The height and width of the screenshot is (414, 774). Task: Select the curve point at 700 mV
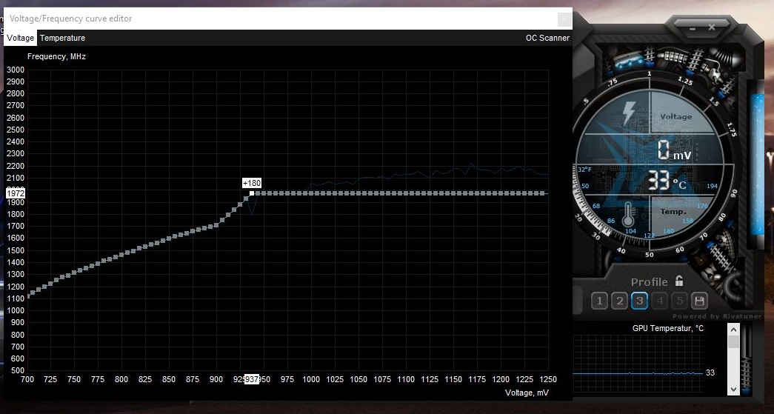click(x=28, y=296)
